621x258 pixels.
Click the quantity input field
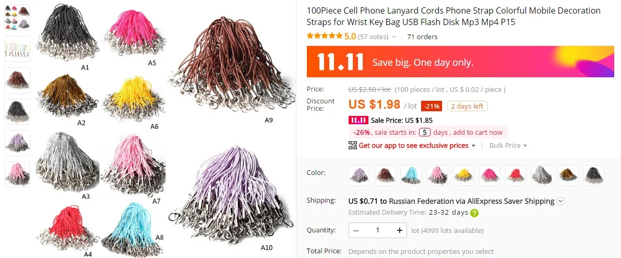378,230
